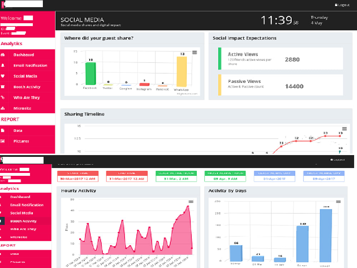Click the red Instagram bar in share chart
The height and width of the screenshot is (268, 357).
pyautogui.click(x=144, y=84)
